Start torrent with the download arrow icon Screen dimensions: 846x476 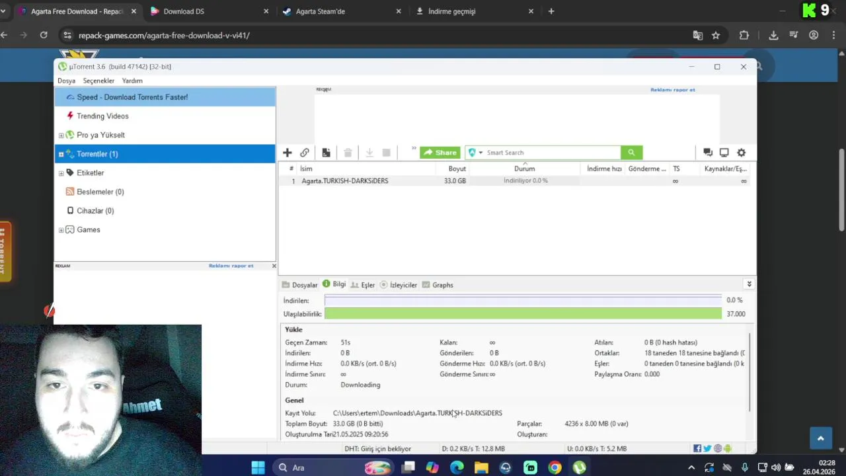pyautogui.click(x=369, y=153)
